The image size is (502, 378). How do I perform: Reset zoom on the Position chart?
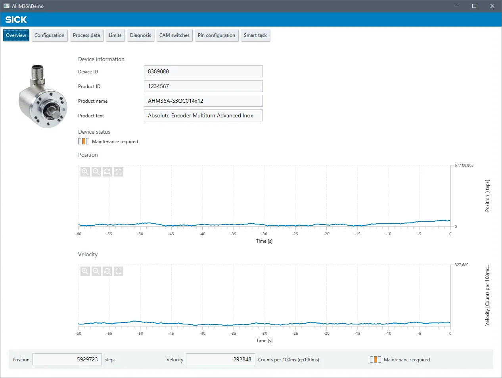107,172
